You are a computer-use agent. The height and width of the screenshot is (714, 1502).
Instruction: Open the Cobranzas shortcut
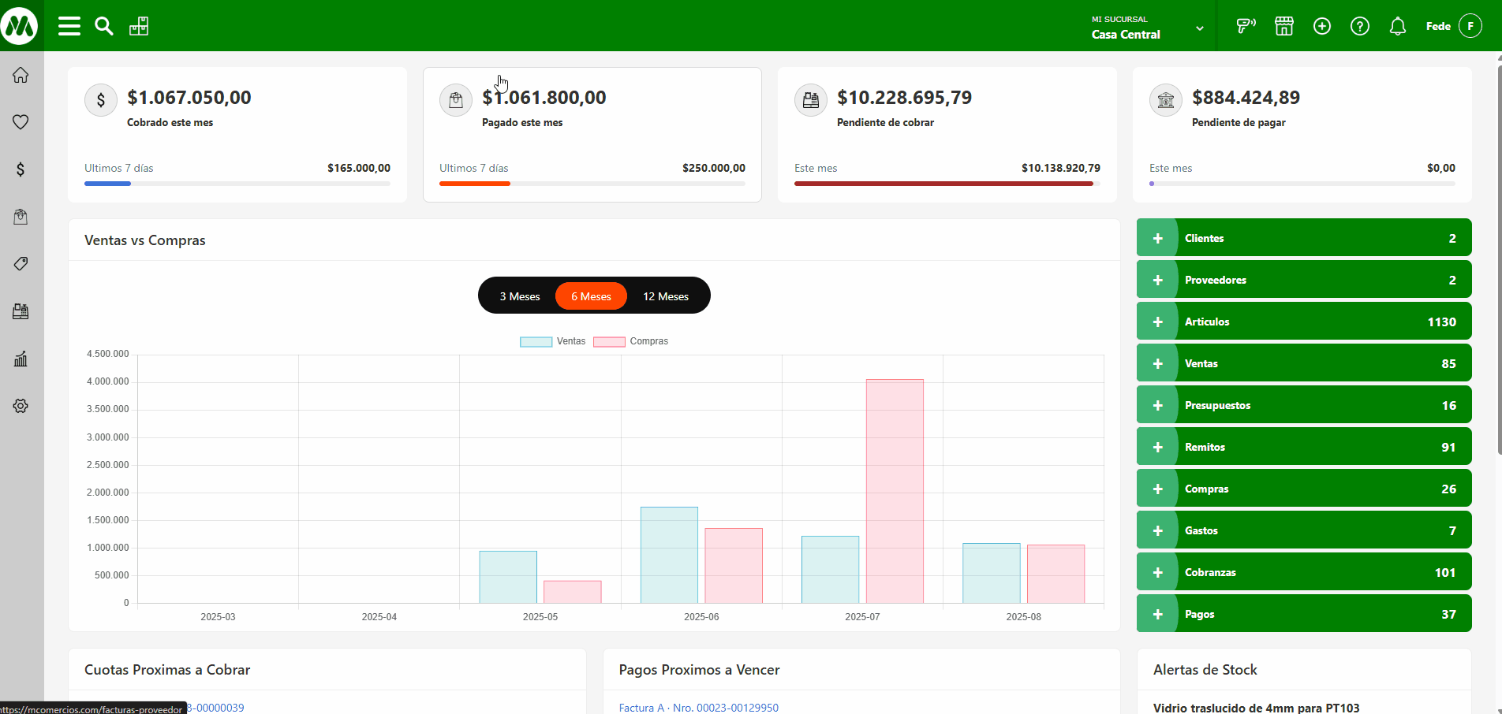[x=1209, y=572]
